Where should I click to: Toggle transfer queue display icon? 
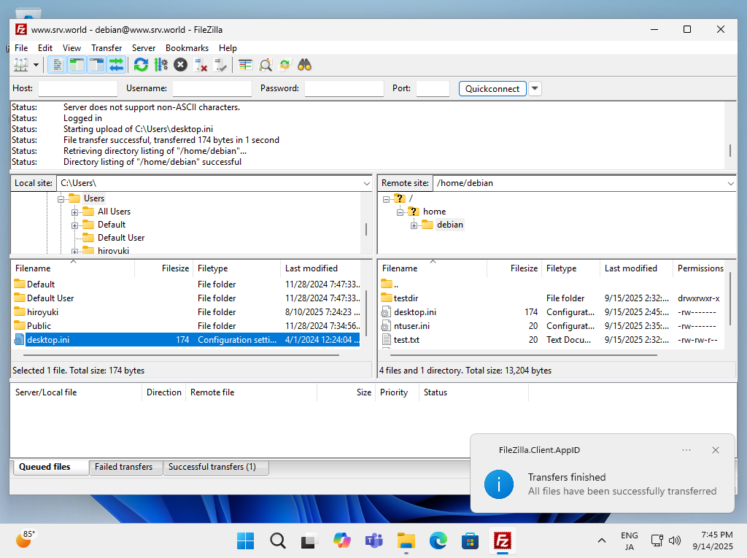point(116,65)
